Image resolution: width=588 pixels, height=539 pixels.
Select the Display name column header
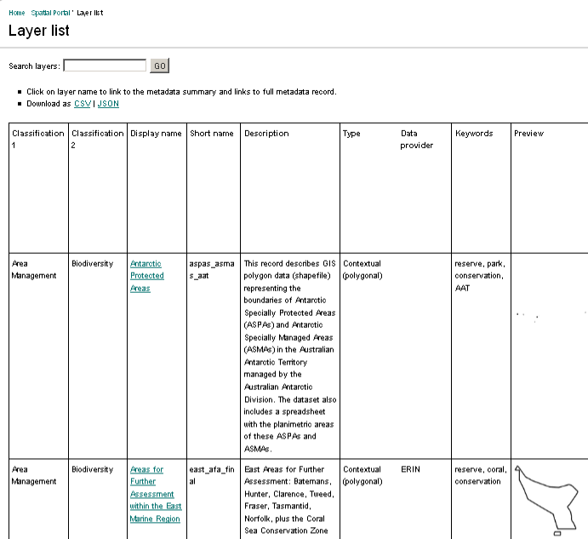coord(156,134)
